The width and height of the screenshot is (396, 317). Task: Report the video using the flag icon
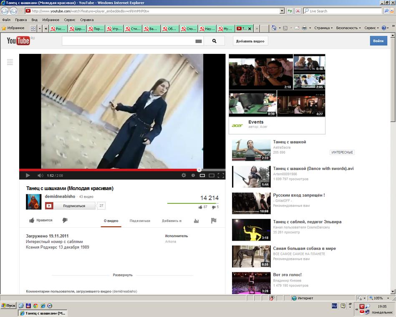214,221
